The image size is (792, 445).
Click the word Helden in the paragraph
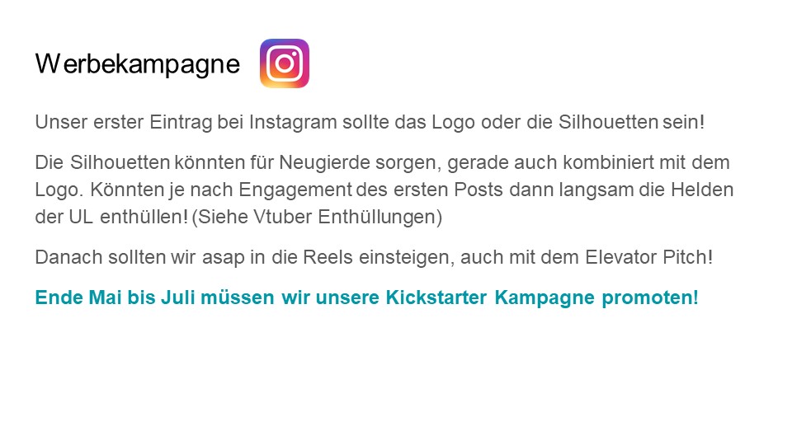702,190
